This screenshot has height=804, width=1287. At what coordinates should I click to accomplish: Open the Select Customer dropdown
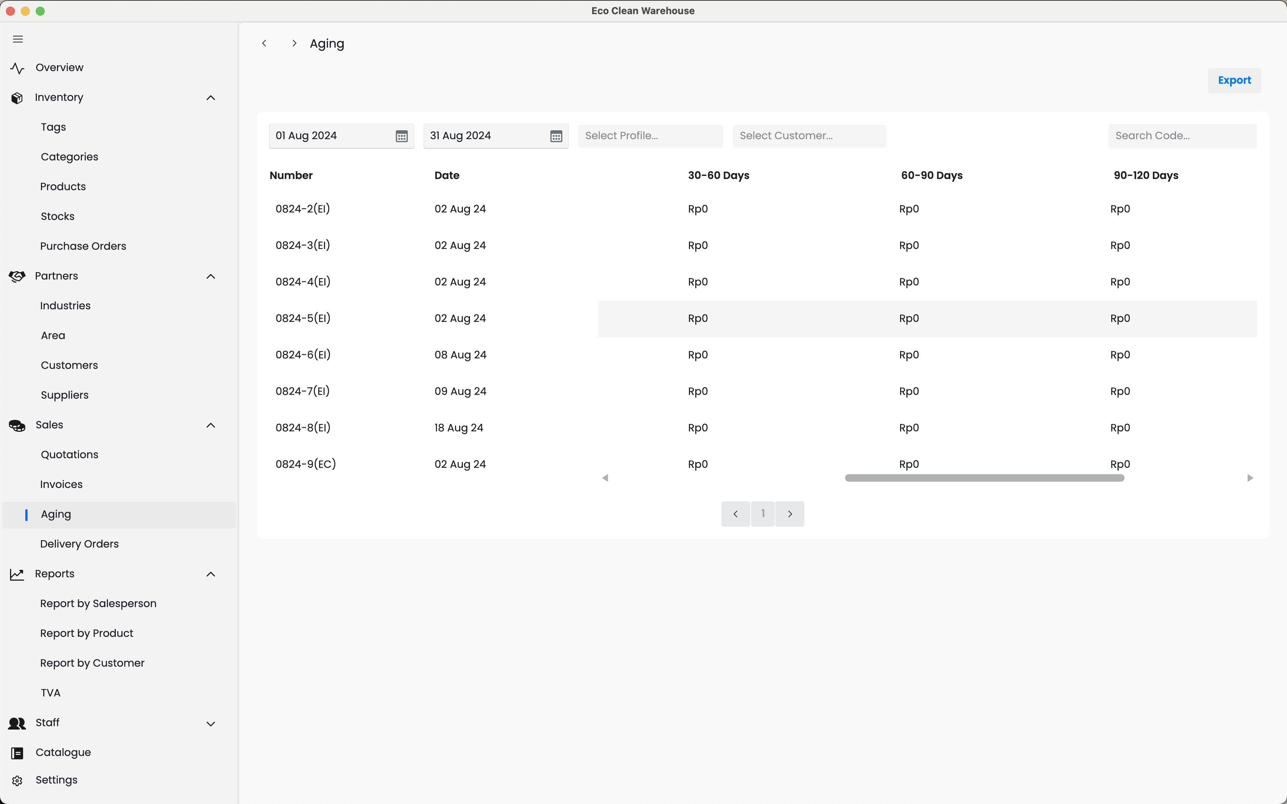[x=809, y=135]
